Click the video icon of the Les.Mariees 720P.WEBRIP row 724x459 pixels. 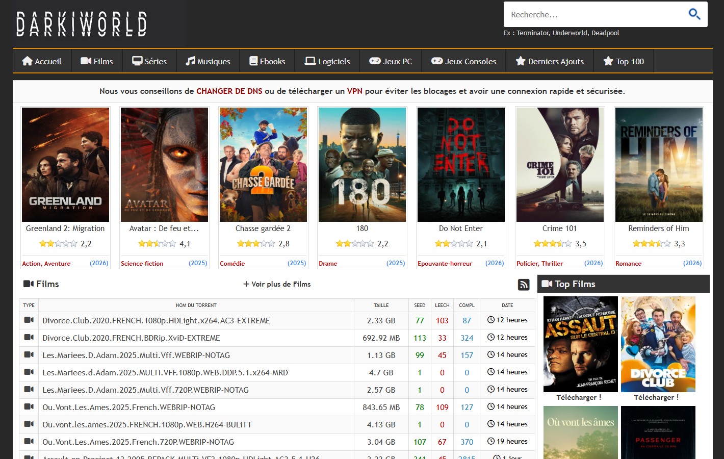tap(29, 389)
